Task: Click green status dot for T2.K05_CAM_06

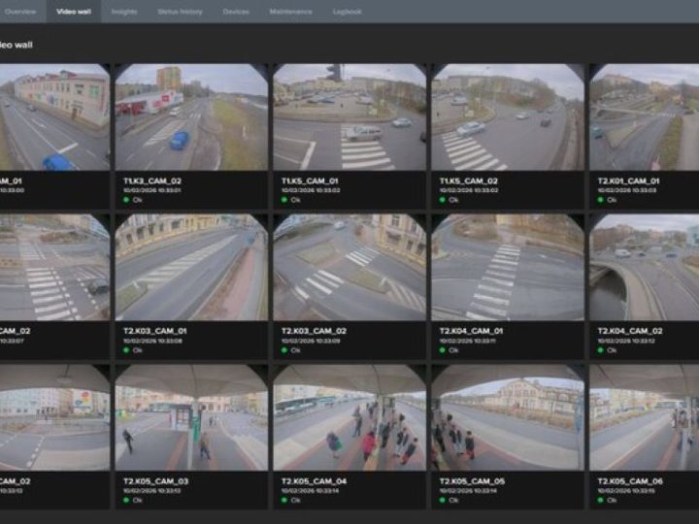Action: [601, 500]
